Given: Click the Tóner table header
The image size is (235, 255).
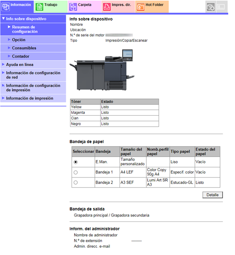Looking at the screenshot, I should point(85,102).
